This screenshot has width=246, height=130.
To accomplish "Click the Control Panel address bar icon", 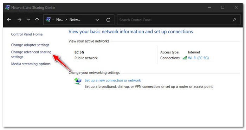I will 48,20.
